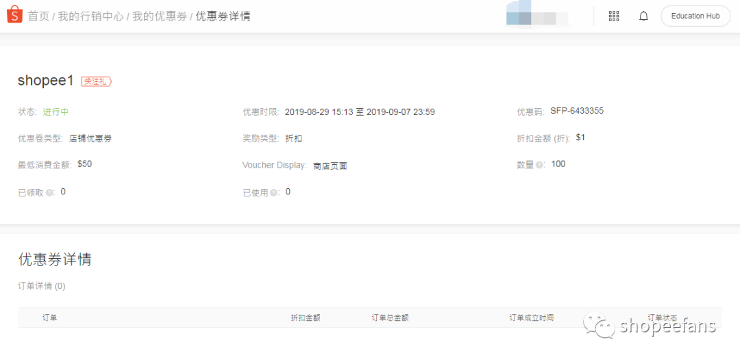Viewport: 740px width, 360px height.
Task: Click the 优惠券详情 section heading
Action: click(55, 259)
